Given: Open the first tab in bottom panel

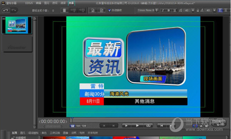Looking at the screenshot, I should tap(14, 133).
